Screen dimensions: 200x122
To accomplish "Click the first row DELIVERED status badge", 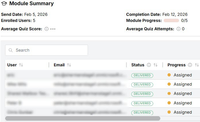I will tap(142, 75).
